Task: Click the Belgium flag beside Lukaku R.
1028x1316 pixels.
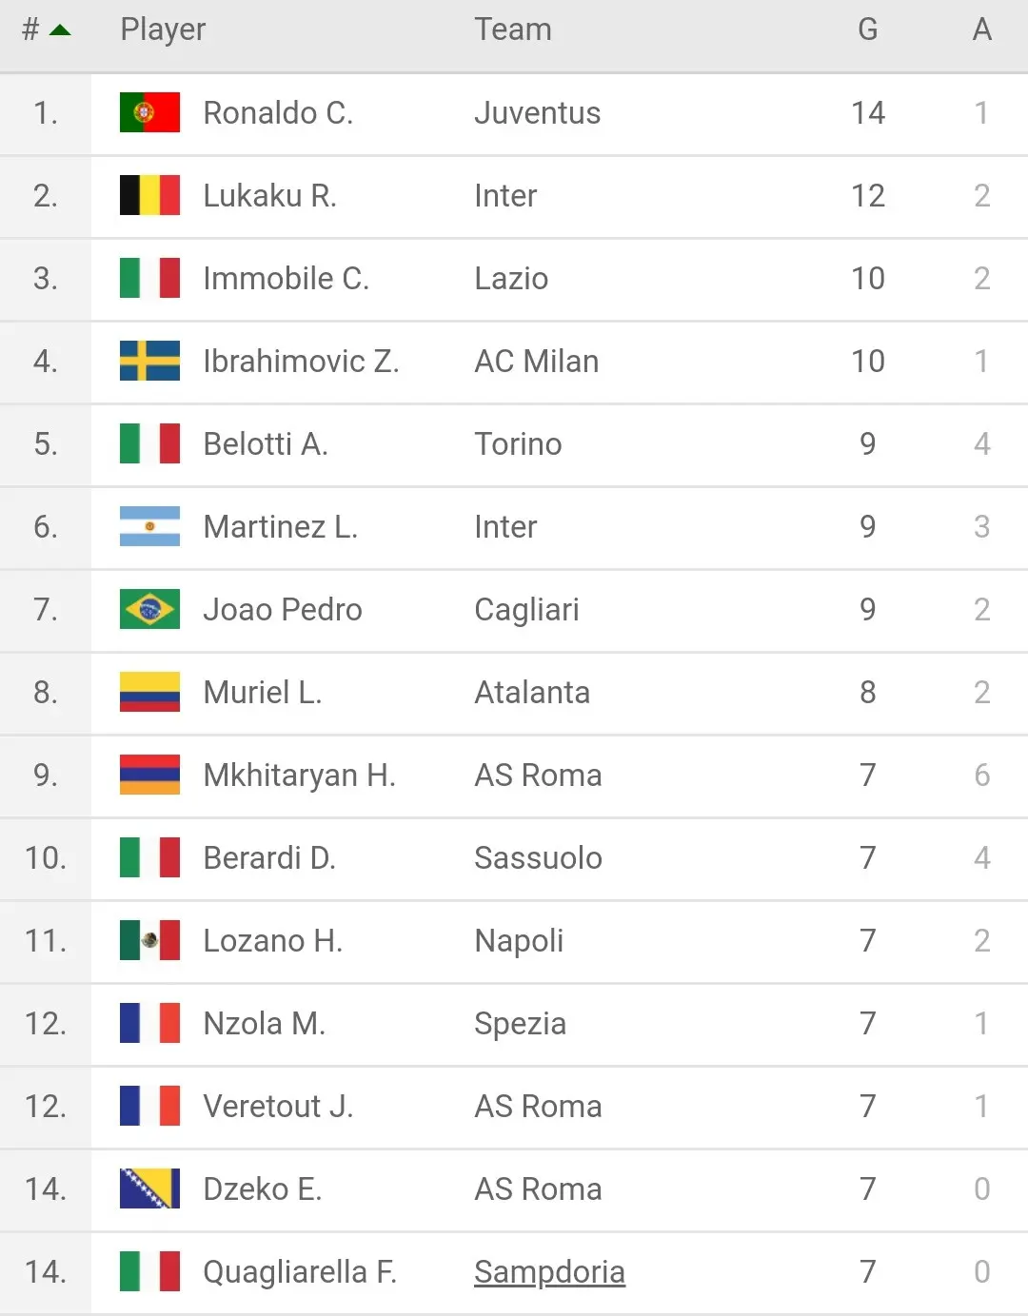Action: (149, 195)
